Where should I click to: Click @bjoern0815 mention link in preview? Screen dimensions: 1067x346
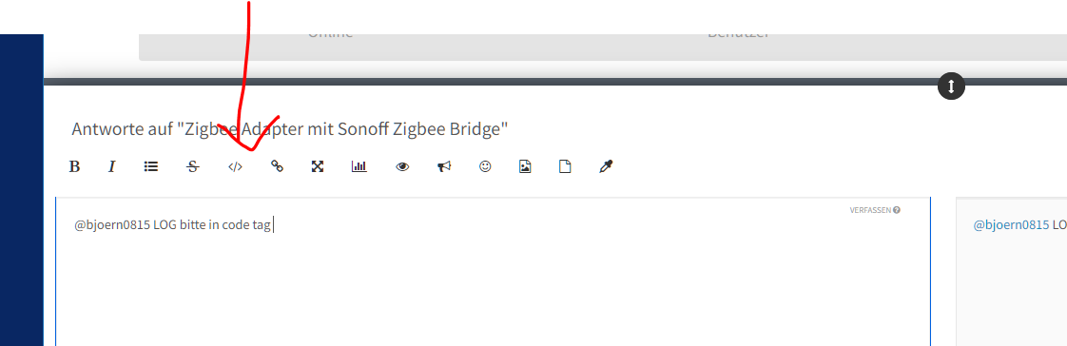[x=1011, y=225]
